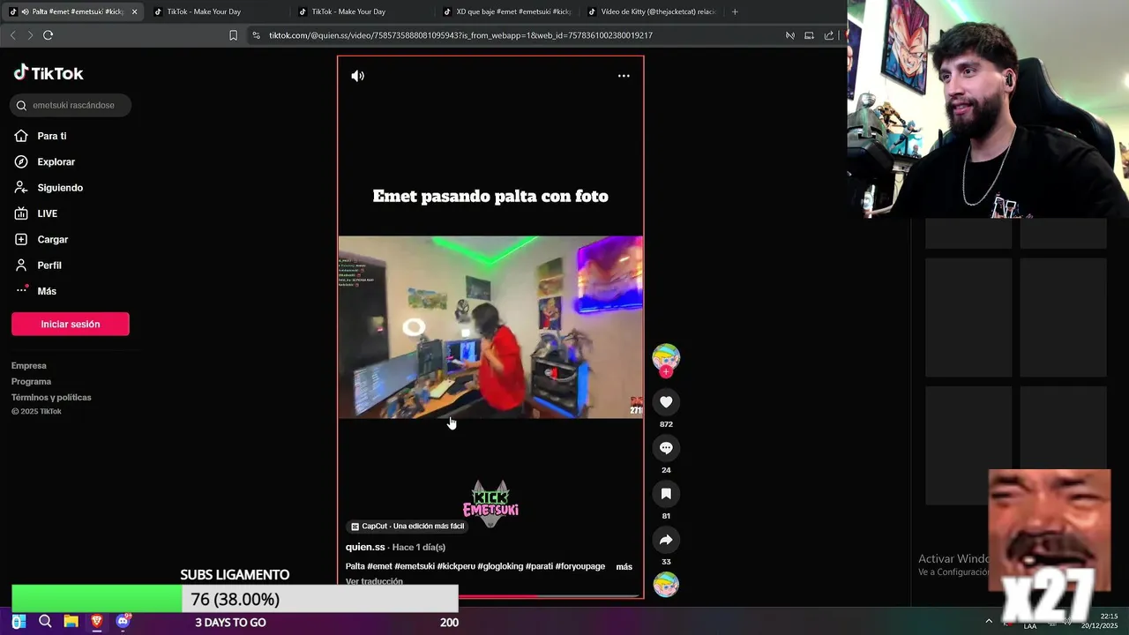The height and width of the screenshot is (635, 1129).
Task: Click the browser back arrow
Action: point(12,35)
